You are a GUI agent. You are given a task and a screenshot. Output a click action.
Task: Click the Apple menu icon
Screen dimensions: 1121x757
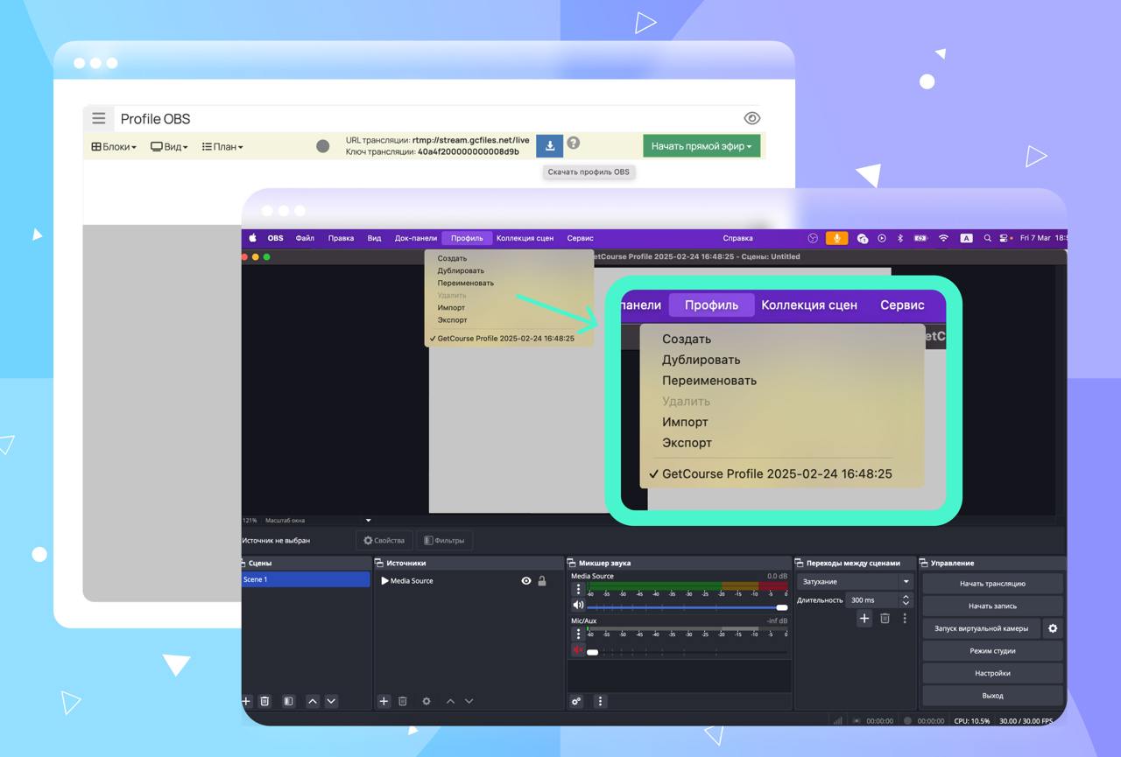[x=253, y=238]
